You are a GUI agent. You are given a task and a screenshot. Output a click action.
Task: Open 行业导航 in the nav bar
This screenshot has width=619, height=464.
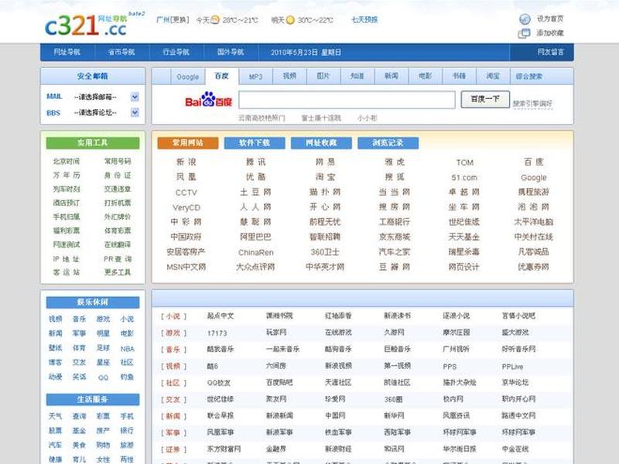(x=176, y=52)
